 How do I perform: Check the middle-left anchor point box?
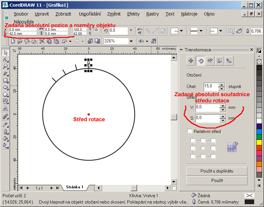(x=193, y=148)
